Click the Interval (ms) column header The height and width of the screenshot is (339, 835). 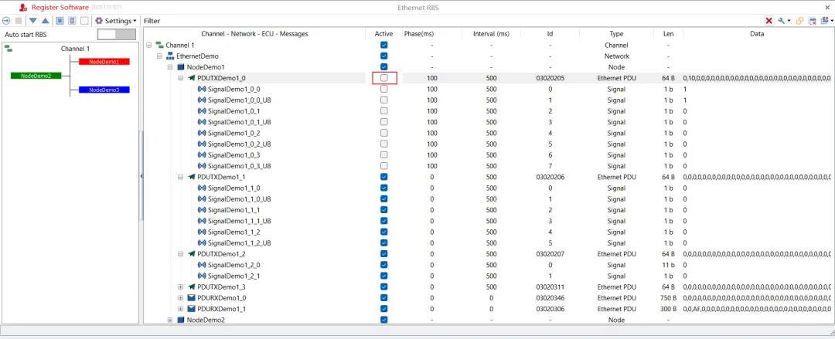click(x=491, y=34)
